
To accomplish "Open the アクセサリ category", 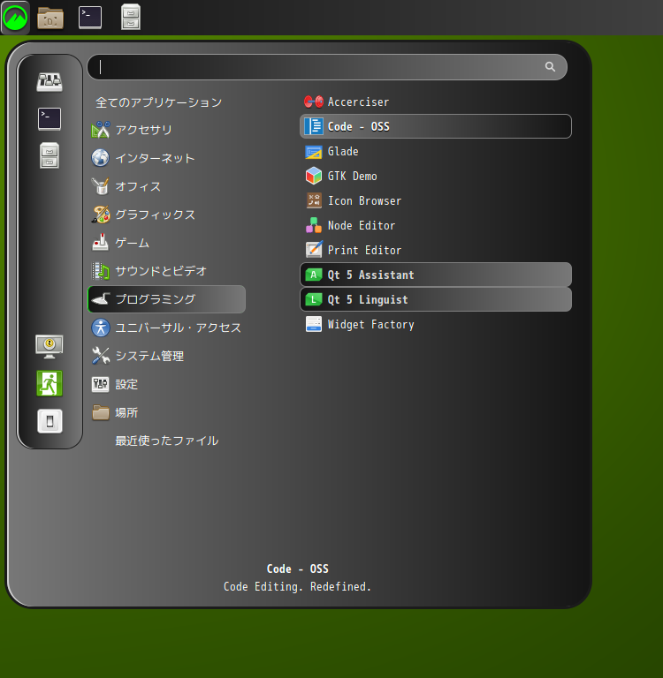I will (x=167, y=130).
